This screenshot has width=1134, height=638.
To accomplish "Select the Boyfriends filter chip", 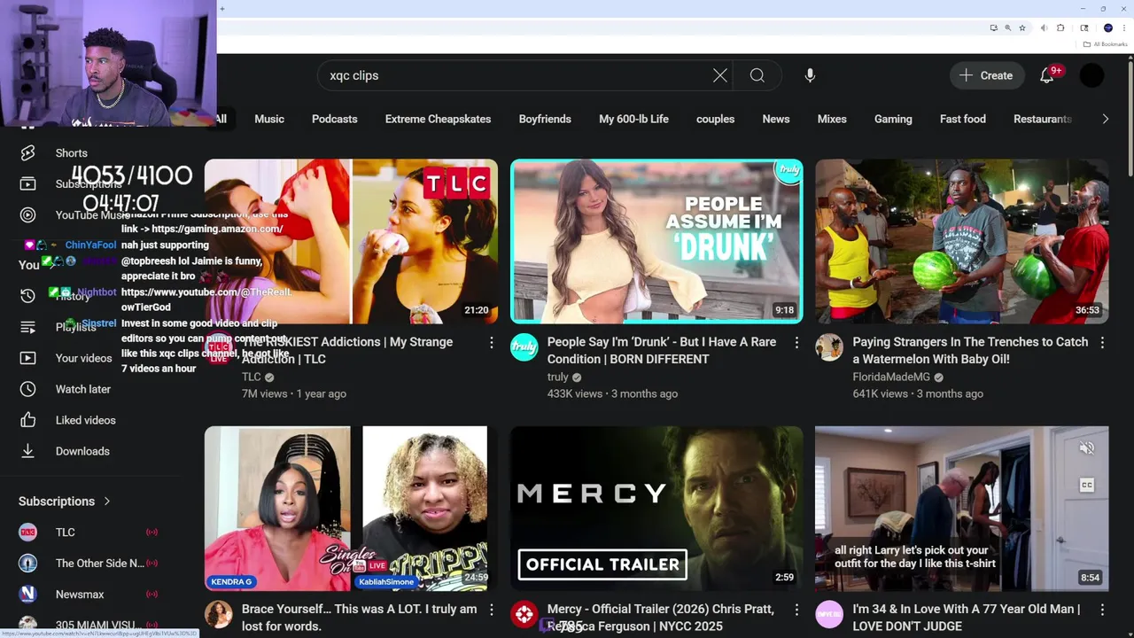I will coord(545,119).
